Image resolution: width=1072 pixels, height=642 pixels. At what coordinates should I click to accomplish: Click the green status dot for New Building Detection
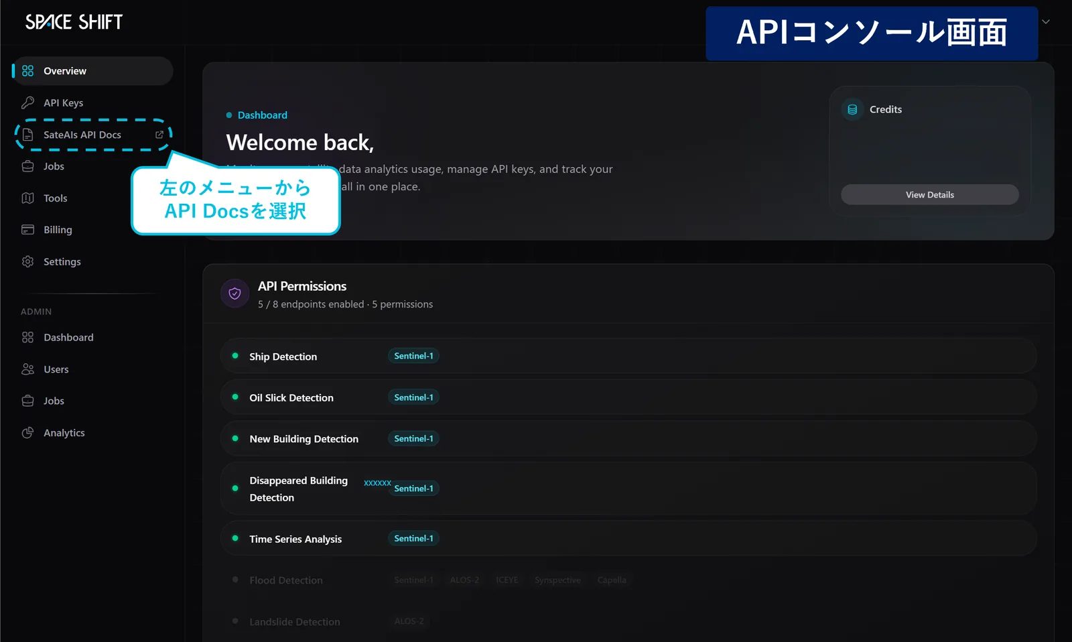235,438
